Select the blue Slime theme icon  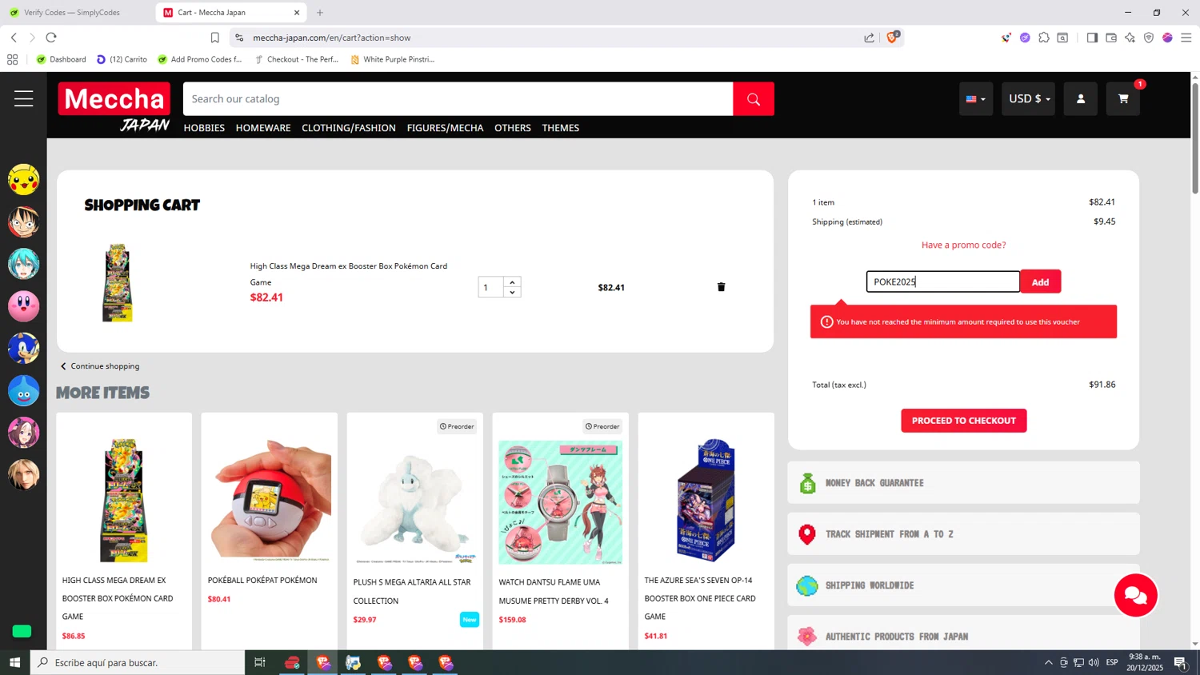23,391
